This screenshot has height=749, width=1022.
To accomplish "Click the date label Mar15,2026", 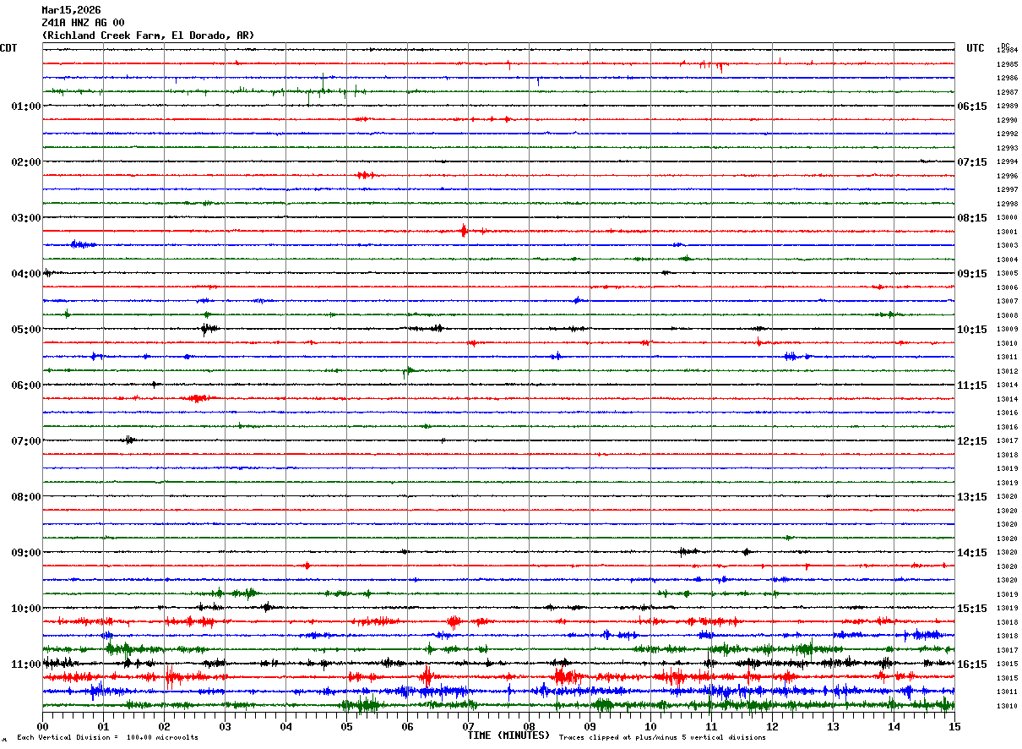I will point(71,10).
